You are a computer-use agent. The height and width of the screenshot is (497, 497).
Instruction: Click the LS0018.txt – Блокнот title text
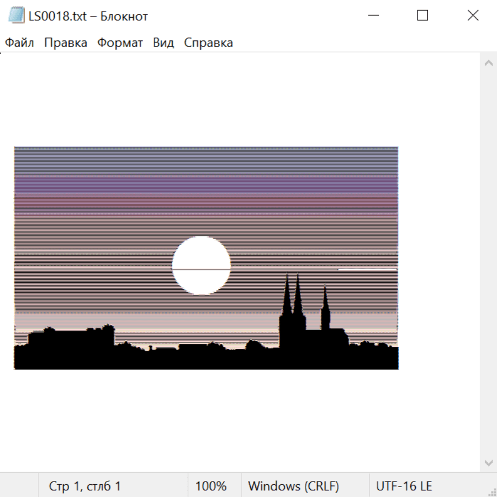pyautogui.click(x=88, y=16)
